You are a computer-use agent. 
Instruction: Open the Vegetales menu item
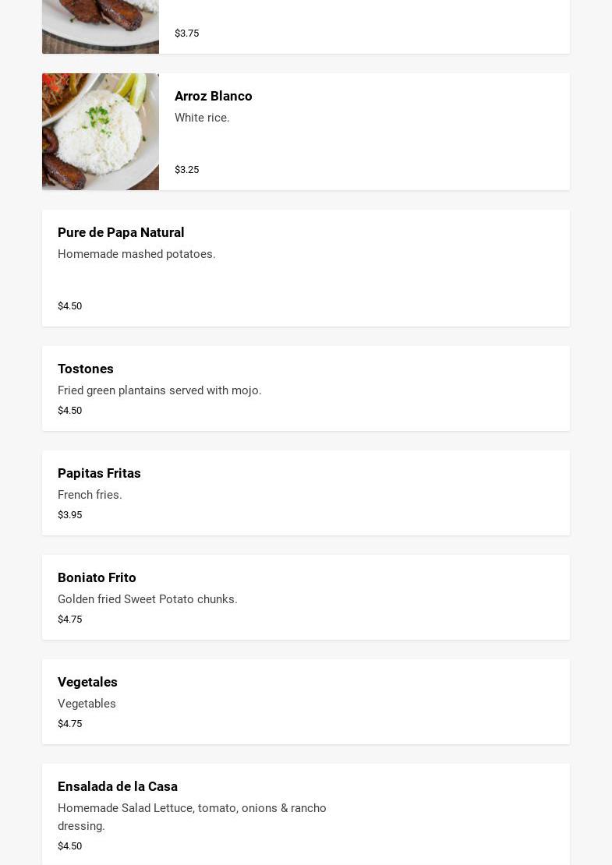[87, 682]
